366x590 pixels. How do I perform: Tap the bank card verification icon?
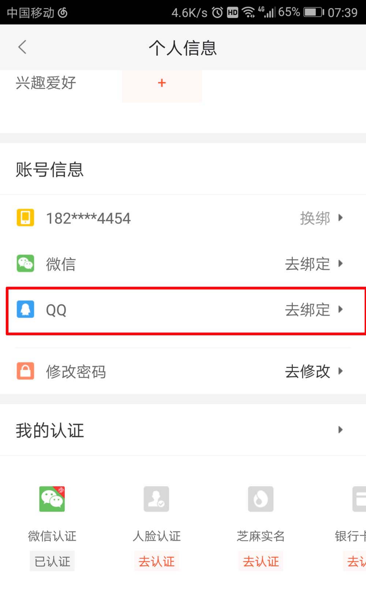359,499
